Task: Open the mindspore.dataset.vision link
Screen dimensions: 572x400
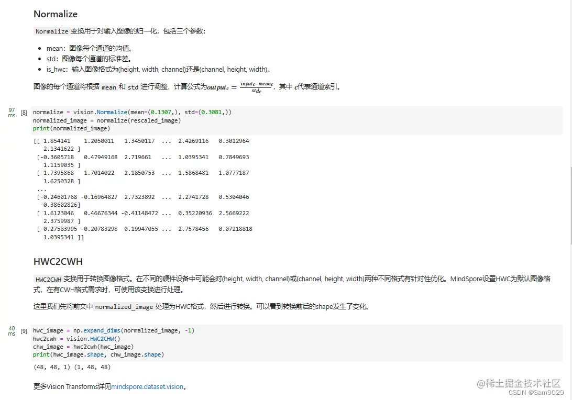Action: [x=147, y=386]
